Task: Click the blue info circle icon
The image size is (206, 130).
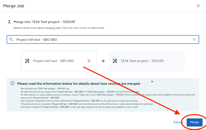Action: [x=12, y=83]
